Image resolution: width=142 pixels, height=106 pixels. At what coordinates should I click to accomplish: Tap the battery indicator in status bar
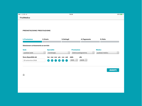pyautogui.click(x=121, y=14)
